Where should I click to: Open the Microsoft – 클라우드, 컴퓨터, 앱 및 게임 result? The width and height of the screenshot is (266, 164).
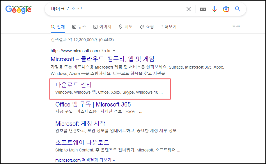[x=102, y=59]
